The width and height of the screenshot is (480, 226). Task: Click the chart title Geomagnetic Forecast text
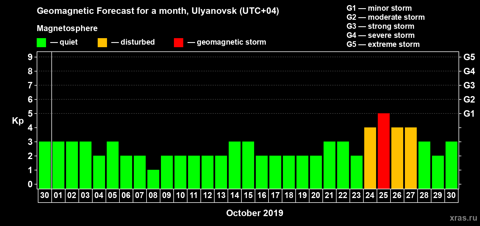click(158, 11)
